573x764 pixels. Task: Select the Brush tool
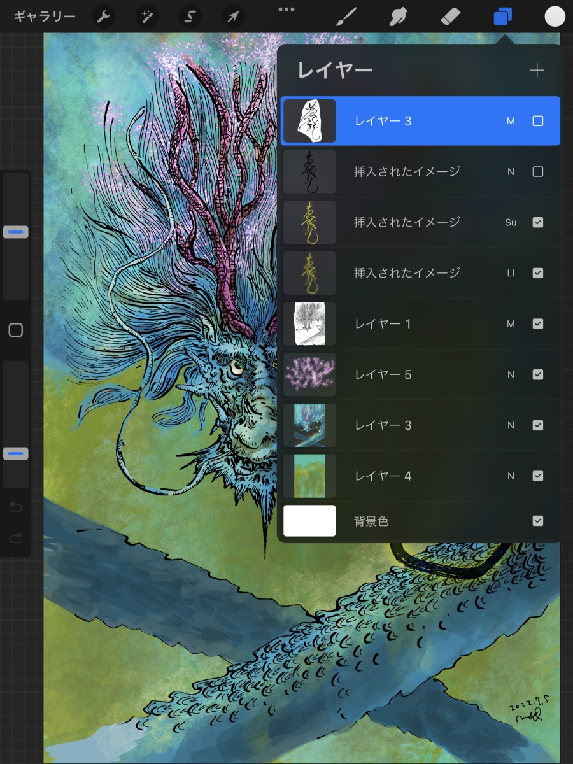pos(346,17)
